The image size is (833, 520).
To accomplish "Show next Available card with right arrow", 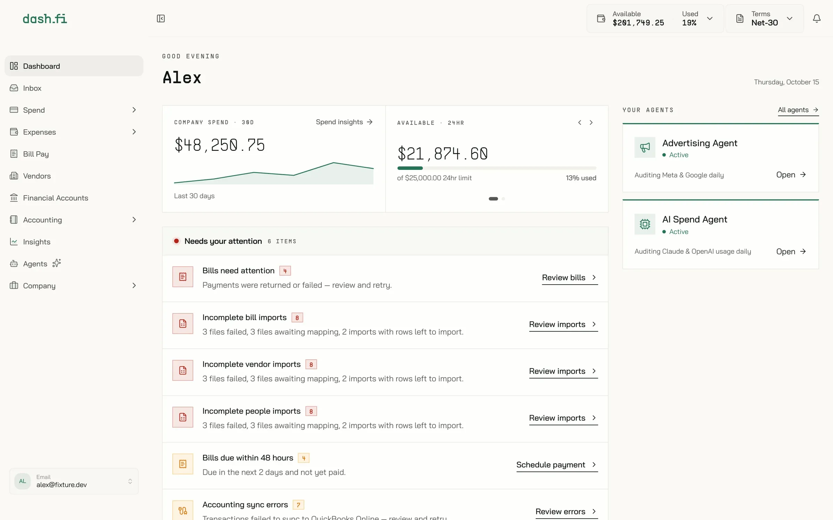I will pos(591,122).
